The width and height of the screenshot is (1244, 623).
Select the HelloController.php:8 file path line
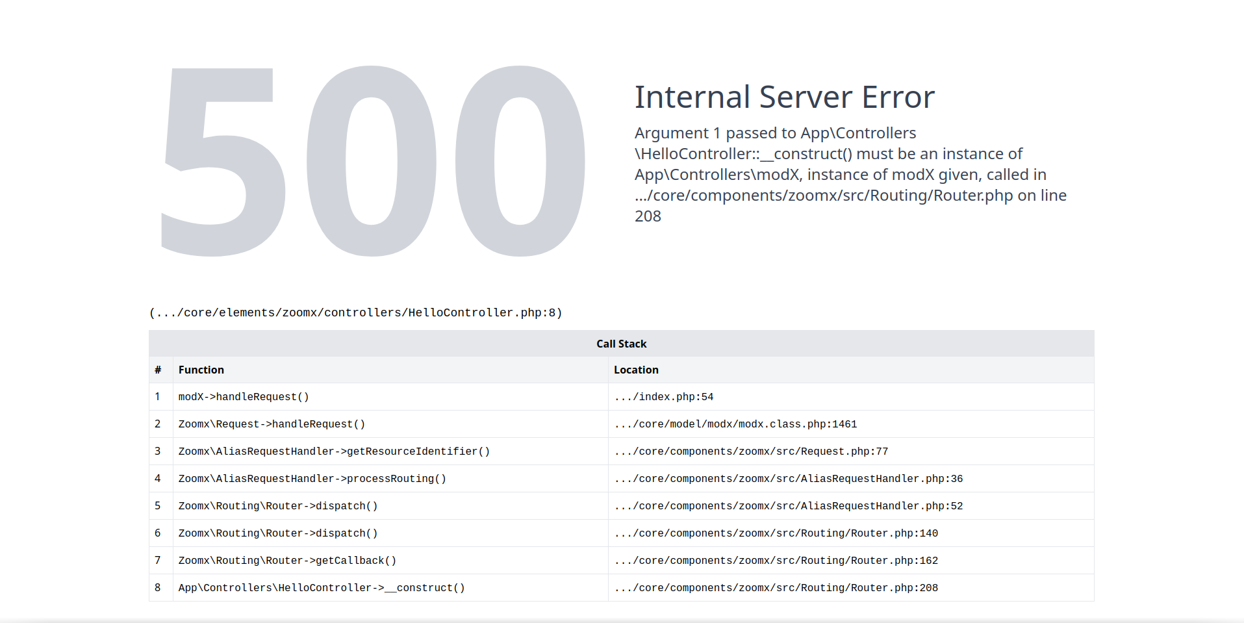pyautogui.click(x=355, y=312)
